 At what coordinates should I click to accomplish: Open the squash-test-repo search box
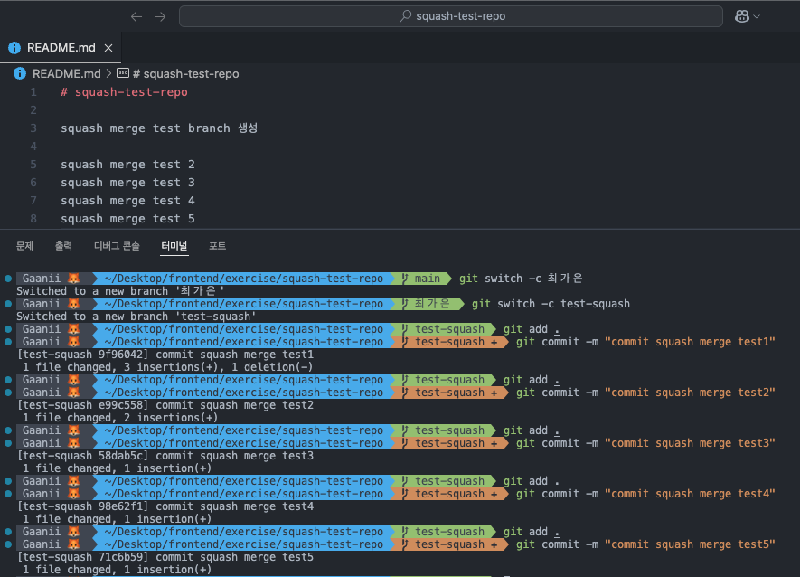pos(450,16)
